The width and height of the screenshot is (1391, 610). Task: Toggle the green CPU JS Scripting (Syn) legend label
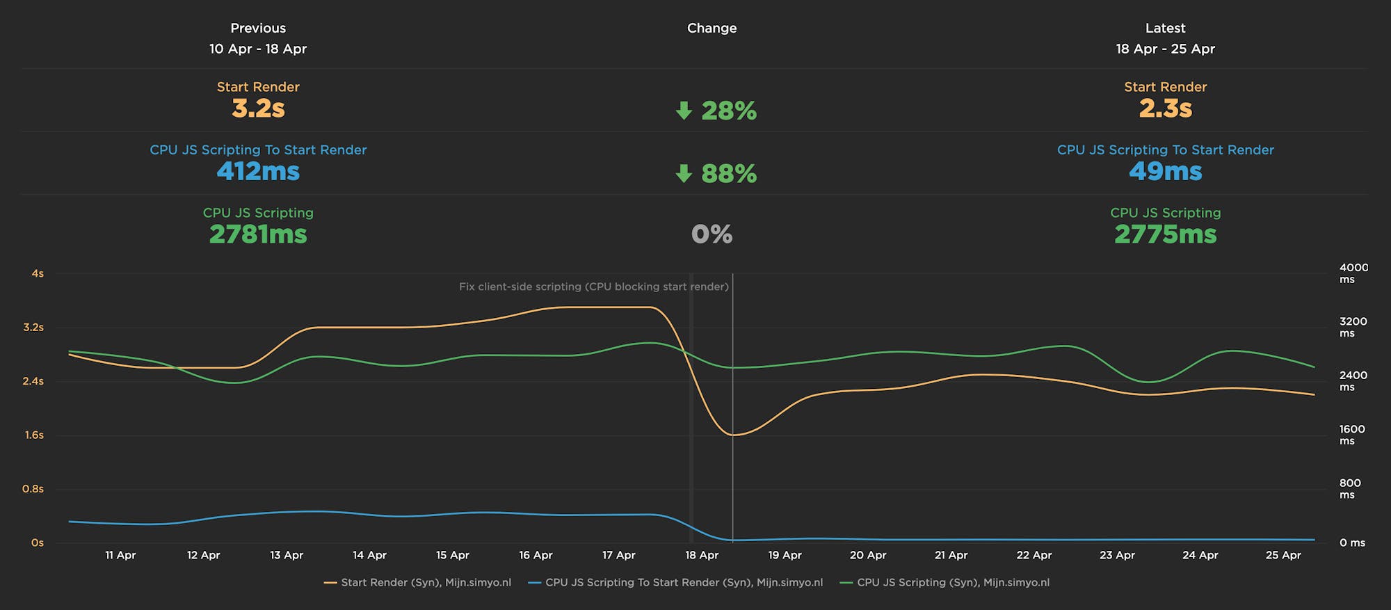pyautogui.click(x=953, y=583)
